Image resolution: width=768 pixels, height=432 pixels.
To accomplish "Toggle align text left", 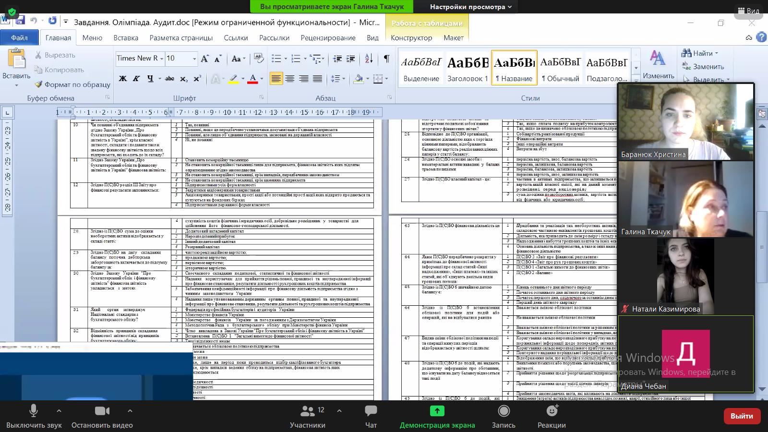I will pyautogui.click(x=276, y=78).
